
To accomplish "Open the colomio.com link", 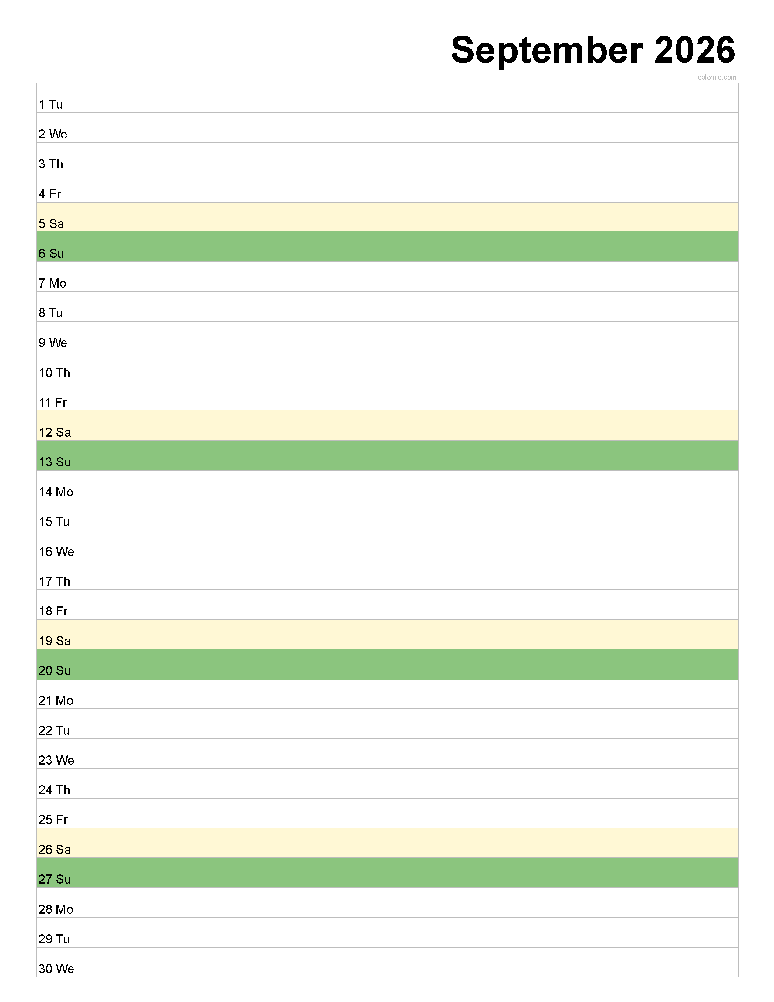I will (717, 77).
